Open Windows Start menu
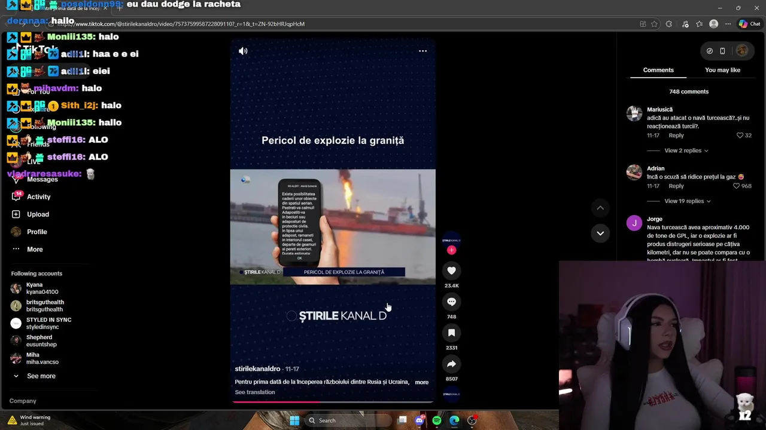The height and width of the screenshot is (430, 766). pyautogui.click(x=294, y=420)
